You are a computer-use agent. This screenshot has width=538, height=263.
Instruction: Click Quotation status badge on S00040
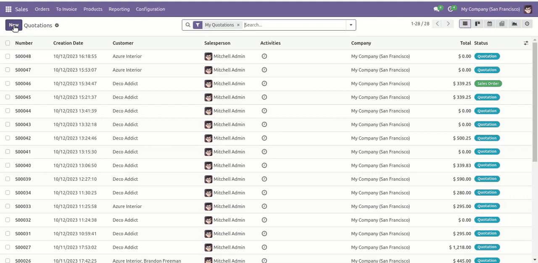click(487, 165)
